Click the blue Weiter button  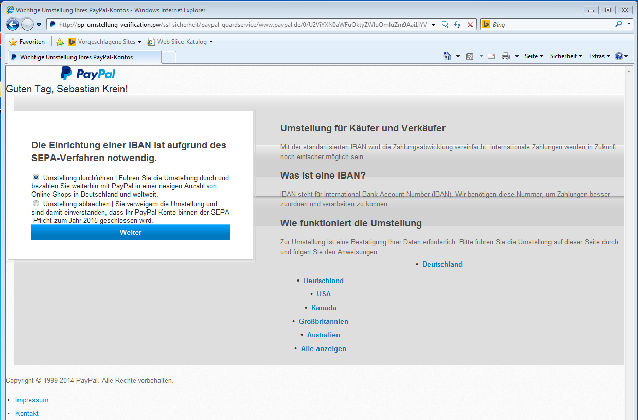tap(131, 232)
